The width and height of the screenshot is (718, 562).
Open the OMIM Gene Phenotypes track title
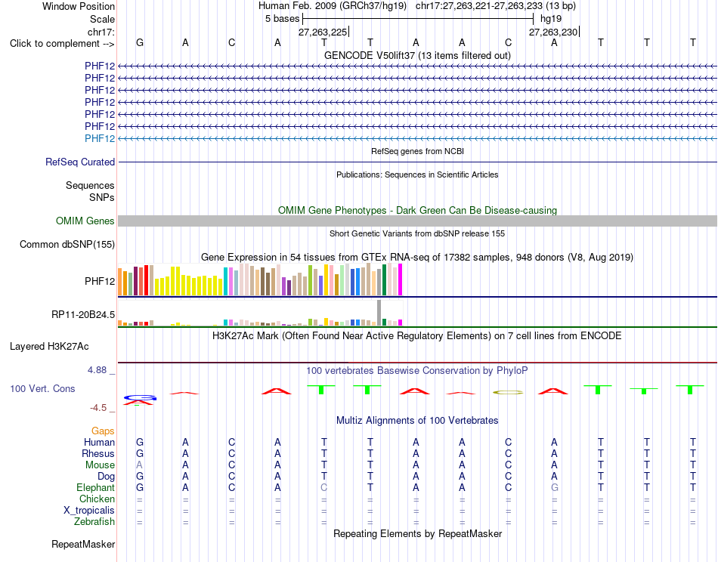tap(417, 210)
